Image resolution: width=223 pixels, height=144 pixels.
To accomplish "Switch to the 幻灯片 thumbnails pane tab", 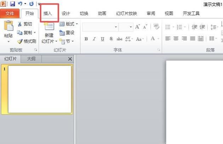I will pos(10,59).
